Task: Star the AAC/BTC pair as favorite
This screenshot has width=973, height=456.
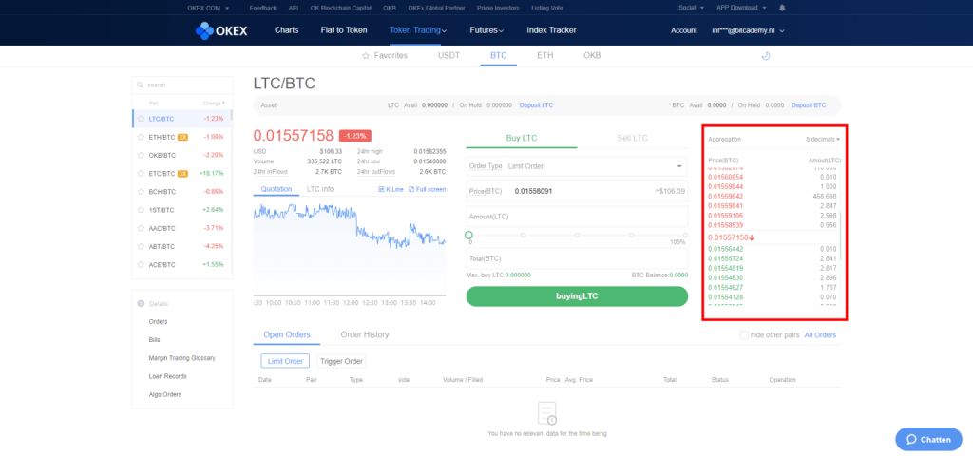Action: tap(141, 228)
